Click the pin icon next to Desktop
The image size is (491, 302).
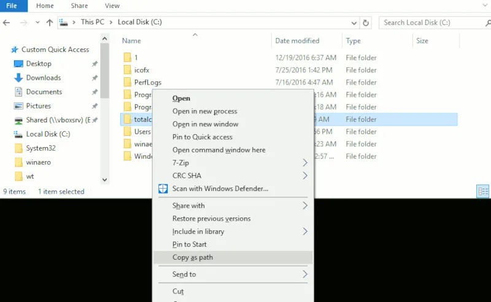click(x=95, y=64)
